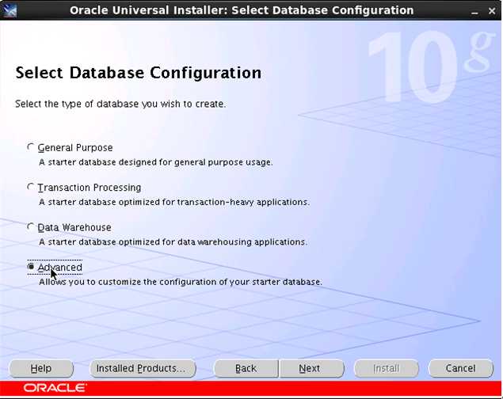Screen dimensions: 503x399
Task: Click the window title bar text
Action: point(242,10)
